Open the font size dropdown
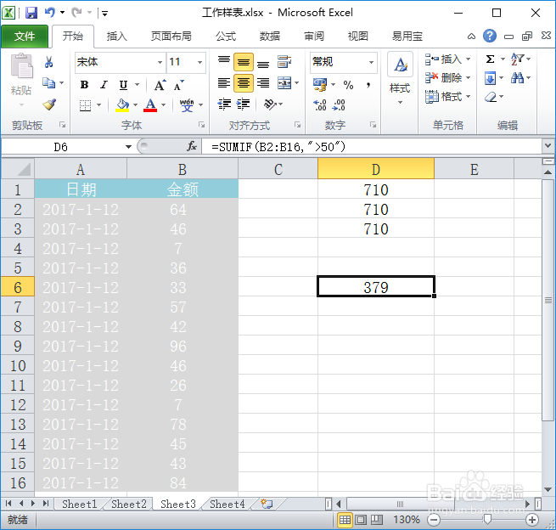Viewport: 556px width, 530px height. click(x=200, y=63)
